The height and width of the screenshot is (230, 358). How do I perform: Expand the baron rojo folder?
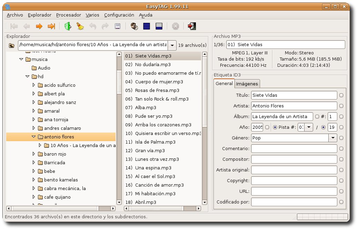34,154
